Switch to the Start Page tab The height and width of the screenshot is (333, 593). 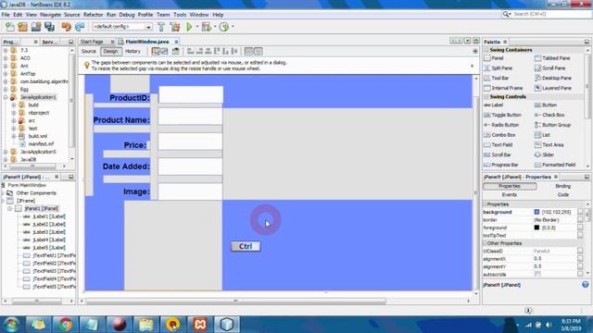(x=92, y=42)
